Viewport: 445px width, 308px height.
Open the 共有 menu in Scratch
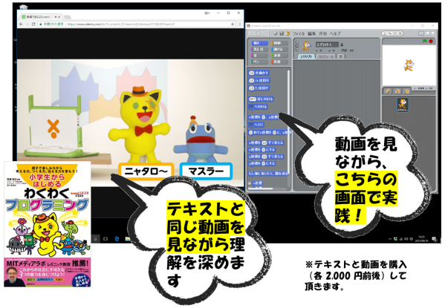[x=323, y=33]
